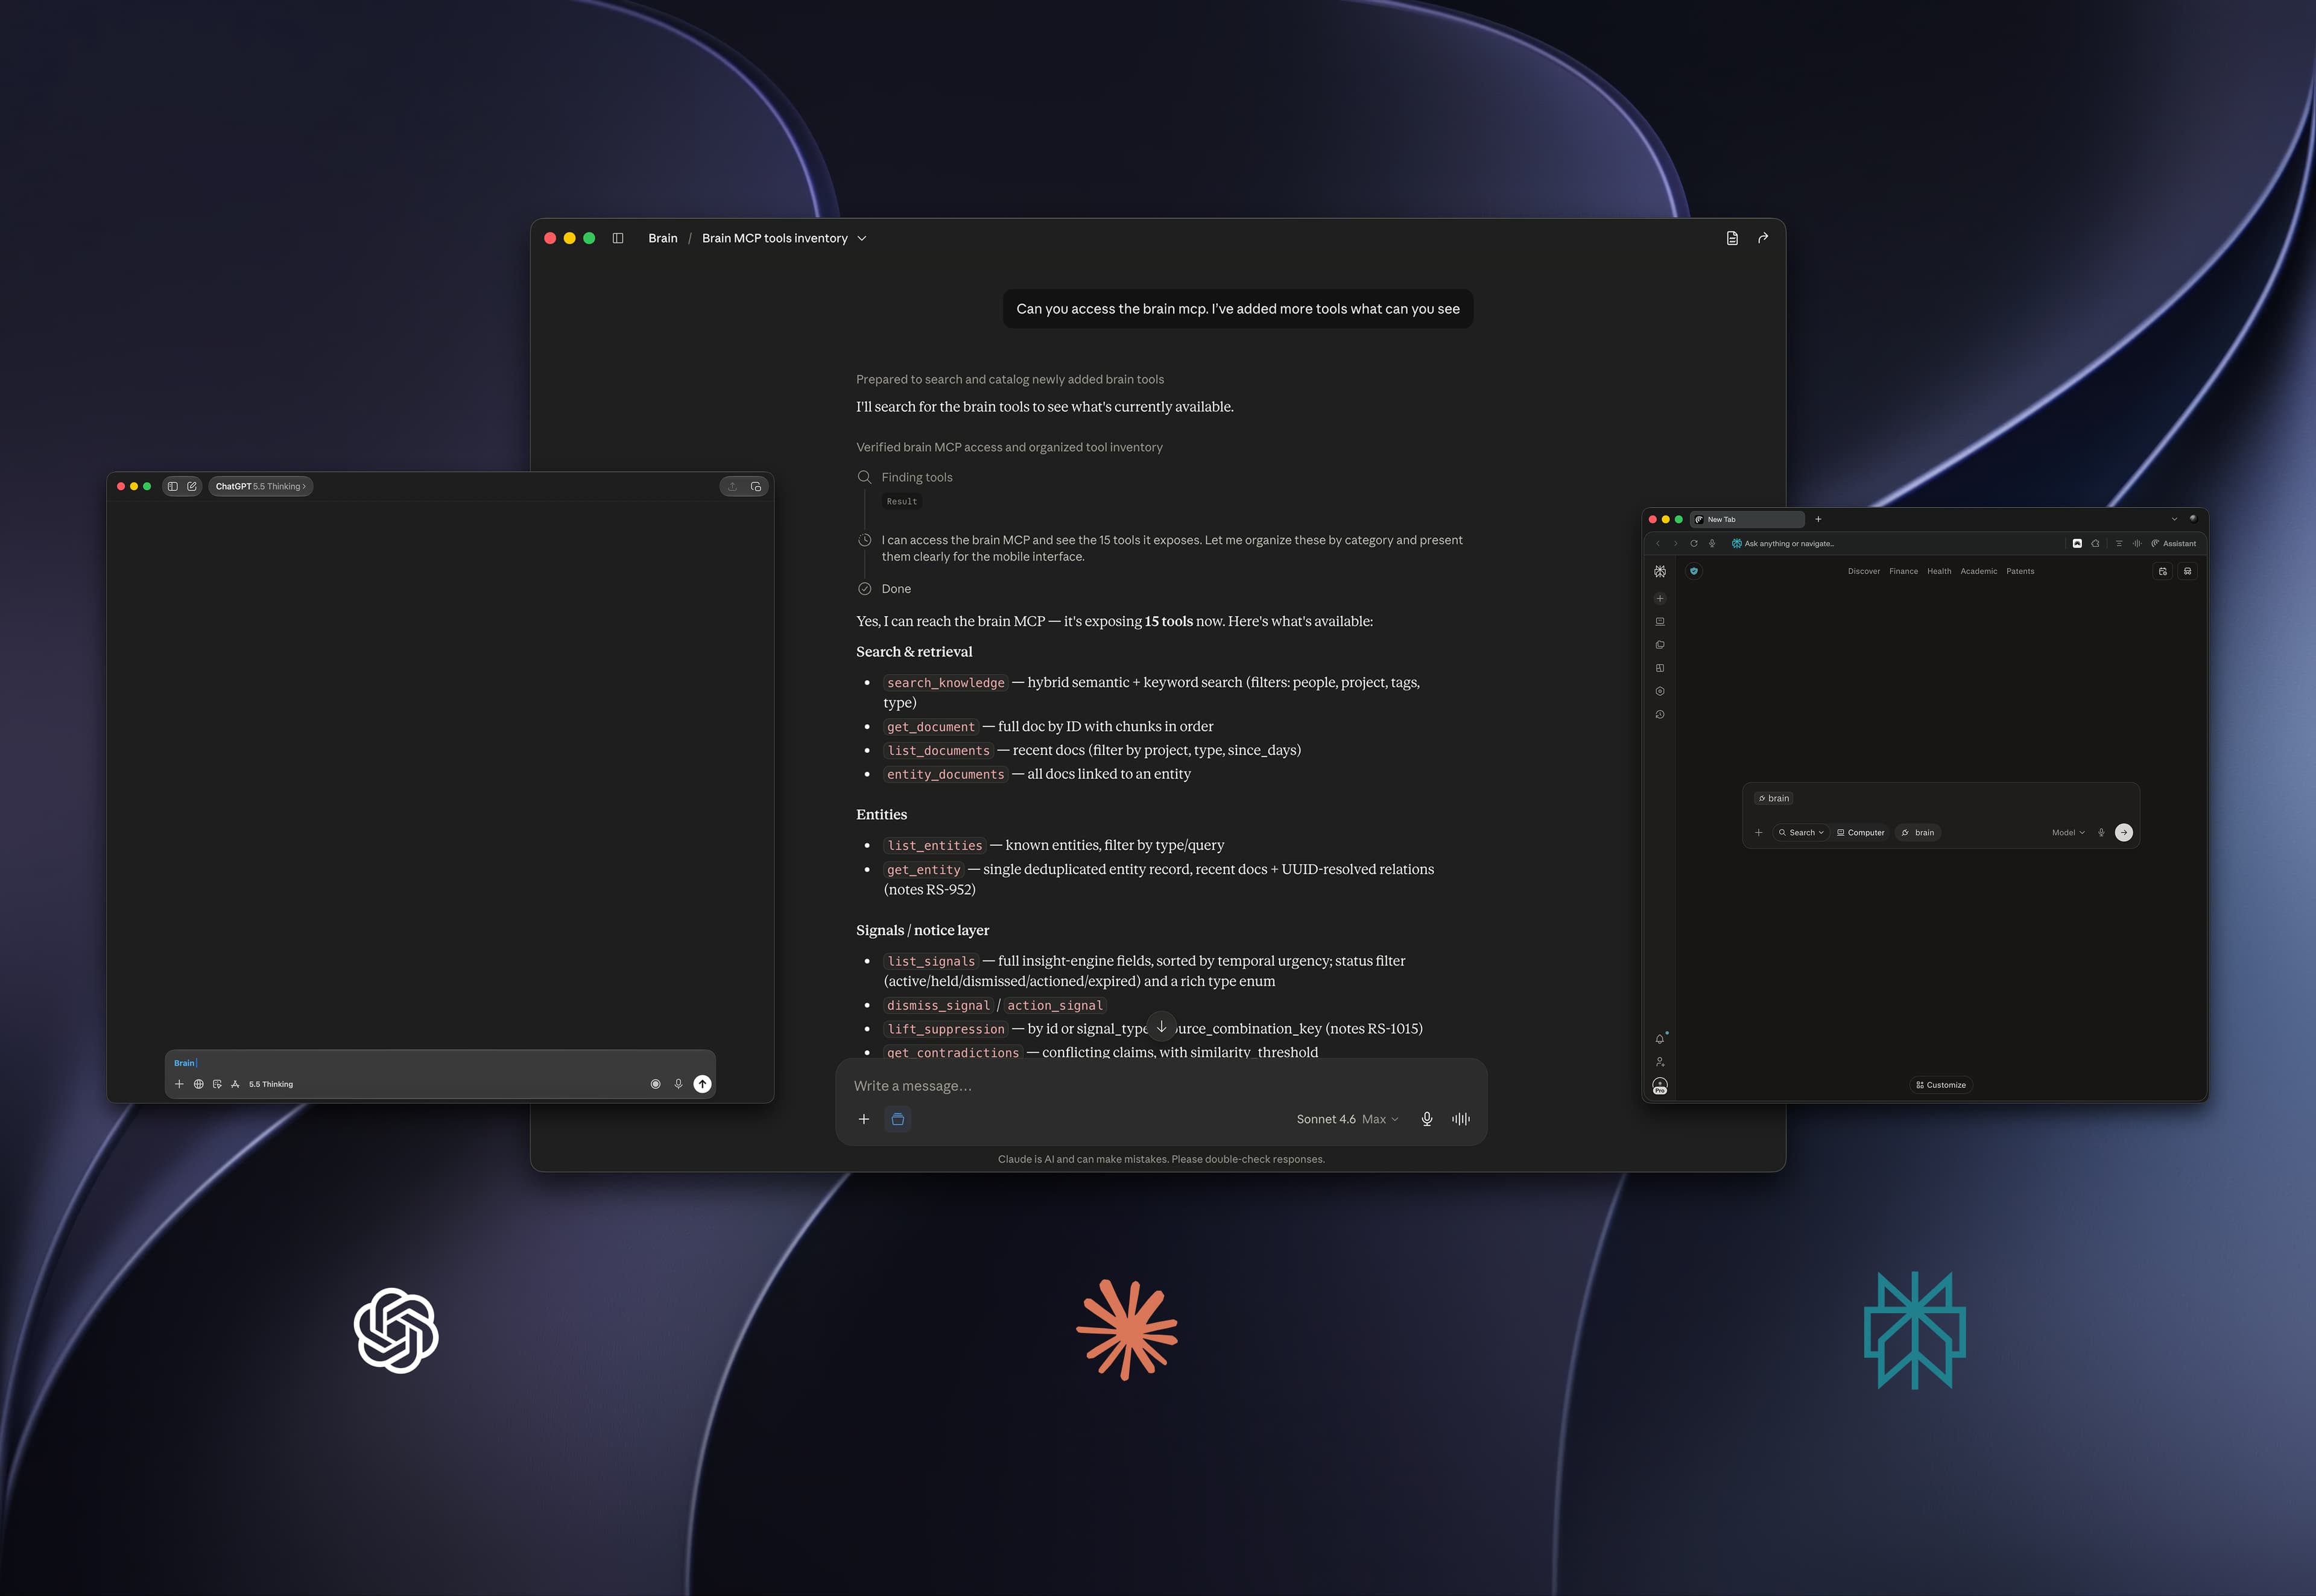This screenshot has height=1596, width=2316.
Task: Click the cursor-select tool icon in ChatGPT composer
Action: click(x=217, y=1084)
